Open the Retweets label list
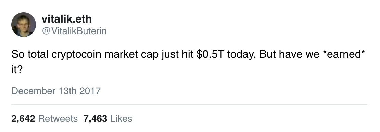Screen dimensions: 380x132 tap(58, 118)
